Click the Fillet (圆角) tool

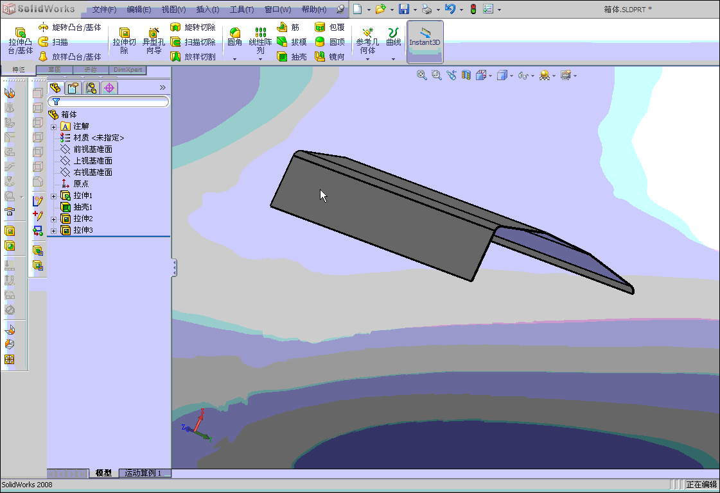(234, 37)
